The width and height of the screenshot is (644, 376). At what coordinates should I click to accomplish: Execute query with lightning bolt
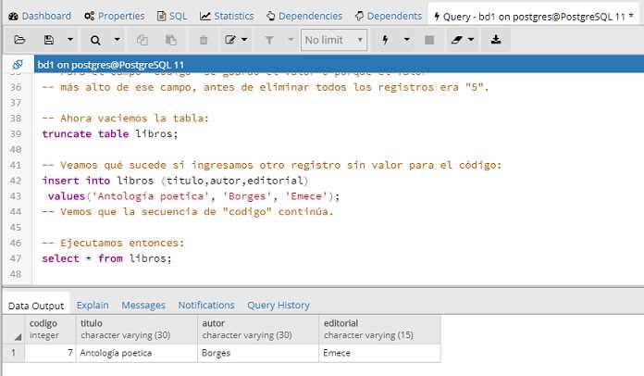pos(385,40)
